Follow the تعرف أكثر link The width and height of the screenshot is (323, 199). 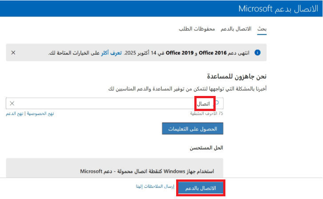click(x=111, y=53)
